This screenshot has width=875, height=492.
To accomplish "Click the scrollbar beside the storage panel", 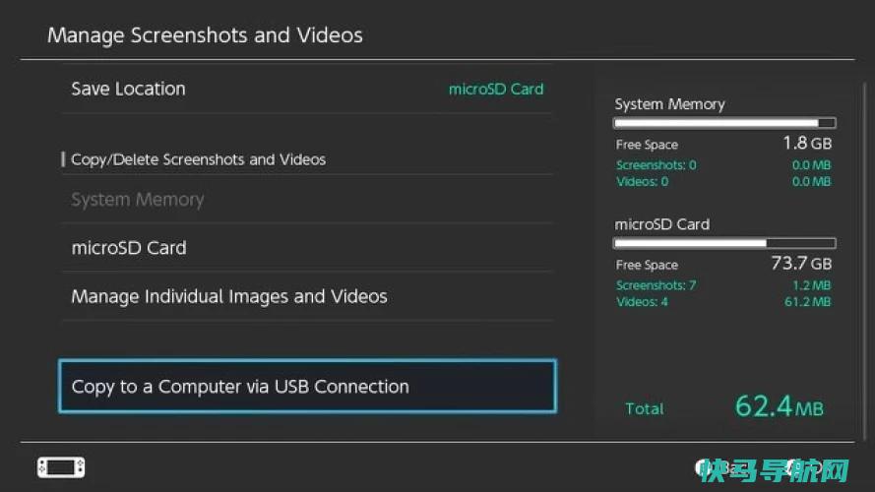I will click(864, 262).
